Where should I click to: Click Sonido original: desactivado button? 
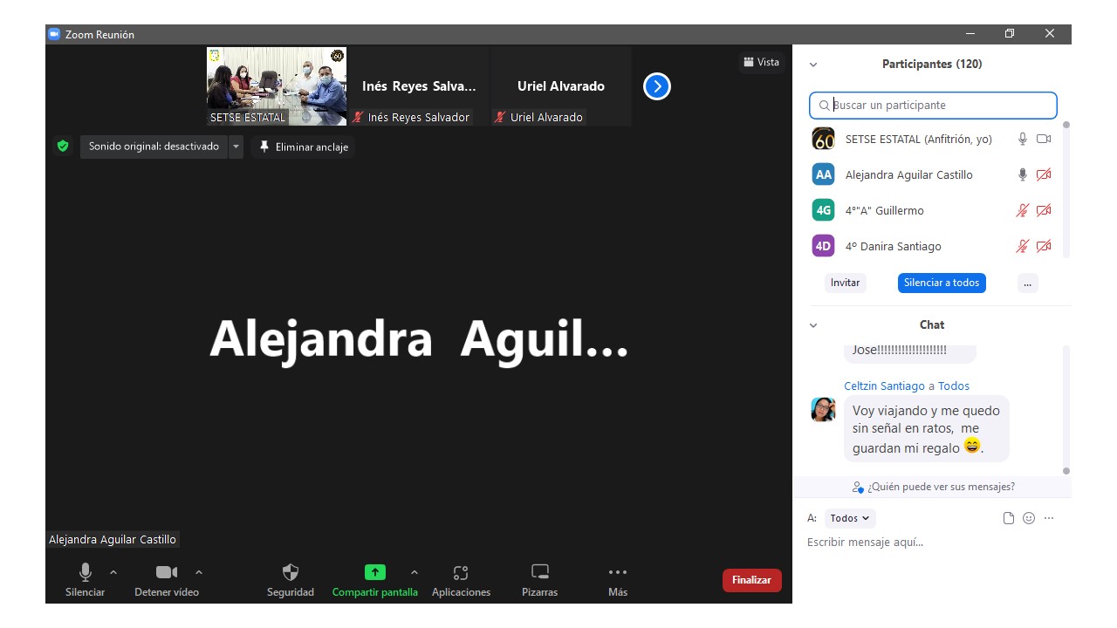(154, 147)
